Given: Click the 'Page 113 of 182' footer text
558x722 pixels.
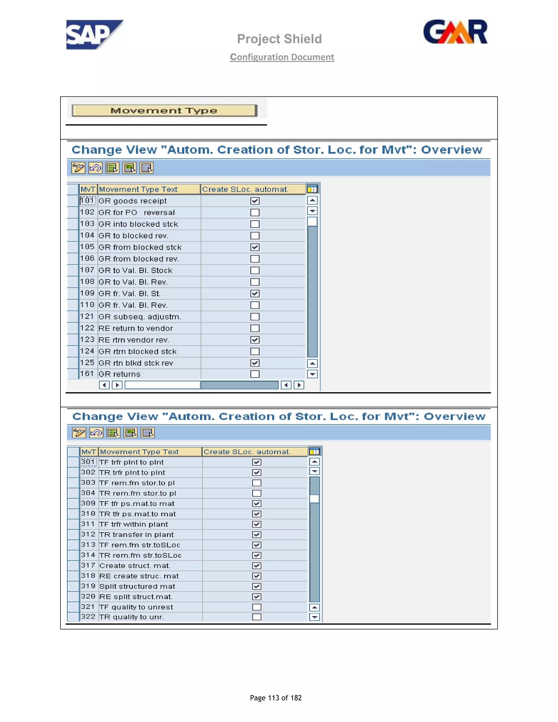Looking at the screenshot, I should tap(276, 698).
